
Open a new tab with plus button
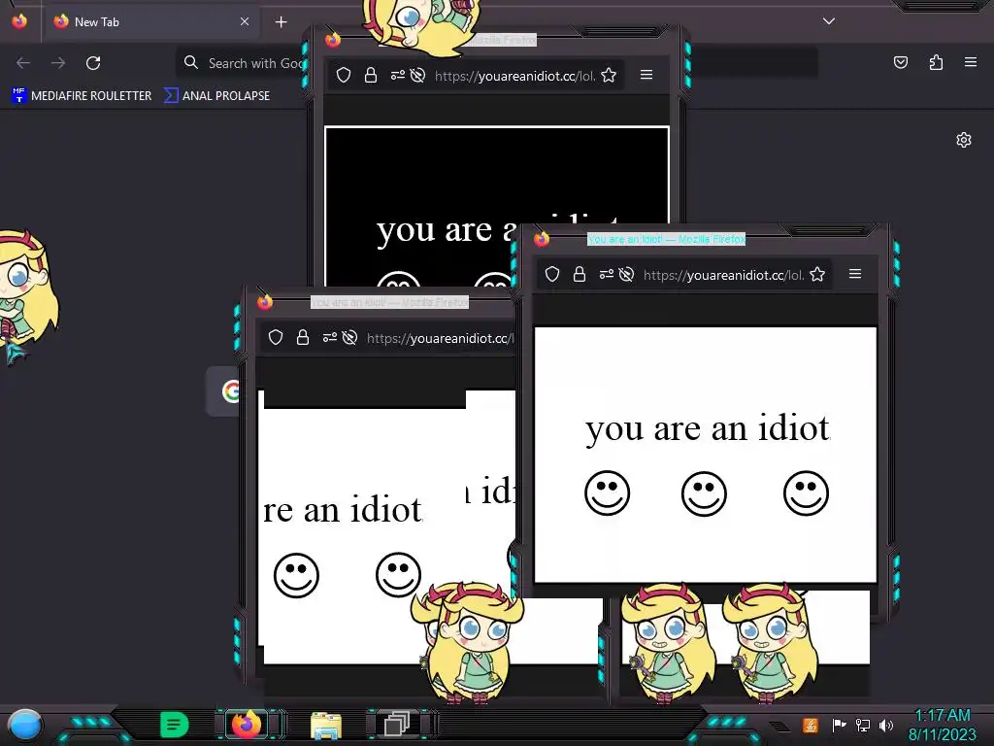[x=281, y=22]
